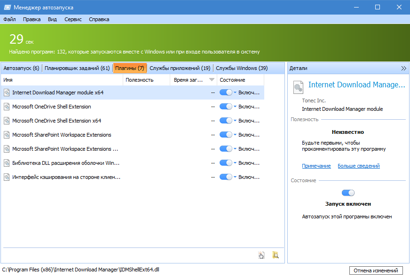
Task: Open the Правка menu
Action: [x=32, y=19]
